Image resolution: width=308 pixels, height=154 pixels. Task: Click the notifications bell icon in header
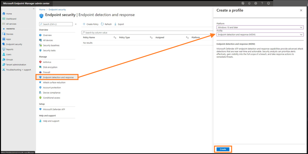point(249,3)
